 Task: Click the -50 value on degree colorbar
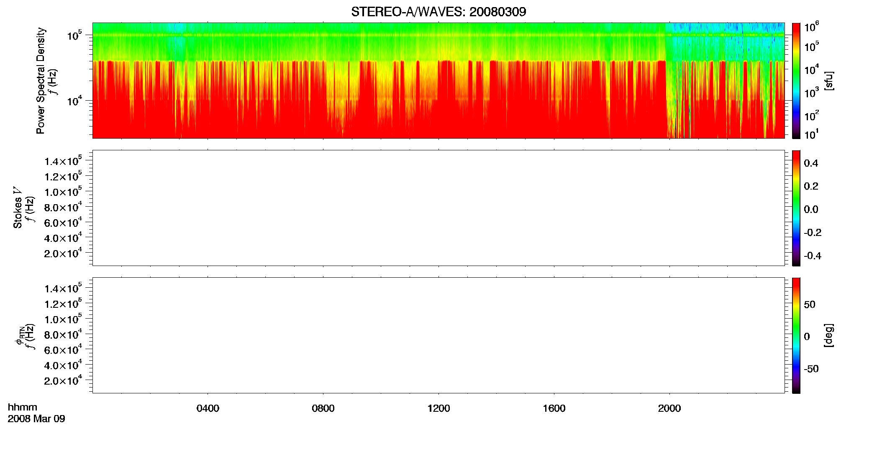(811, 369)
